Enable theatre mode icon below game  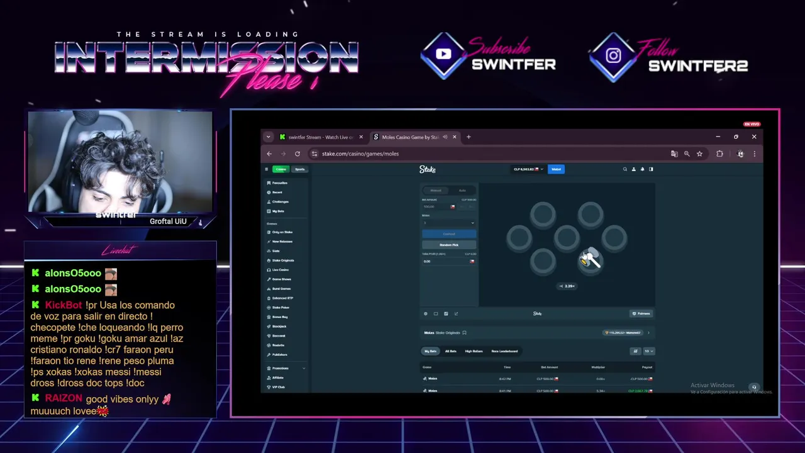tap(436, 313)
